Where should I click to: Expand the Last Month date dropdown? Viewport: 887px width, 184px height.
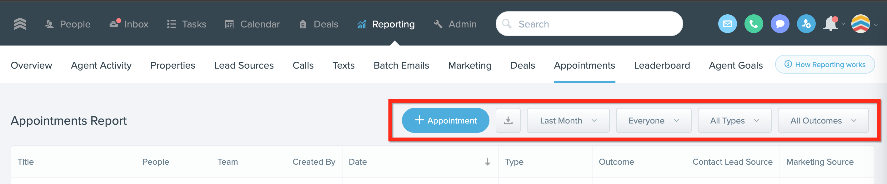568,120
